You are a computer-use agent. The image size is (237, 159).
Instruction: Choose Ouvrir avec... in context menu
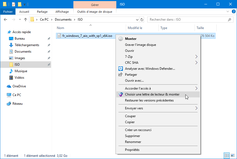[134, 81]
